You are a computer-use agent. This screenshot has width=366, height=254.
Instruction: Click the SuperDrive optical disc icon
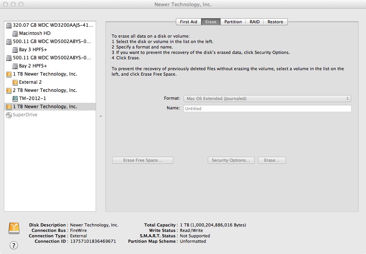tap(9, 115)
